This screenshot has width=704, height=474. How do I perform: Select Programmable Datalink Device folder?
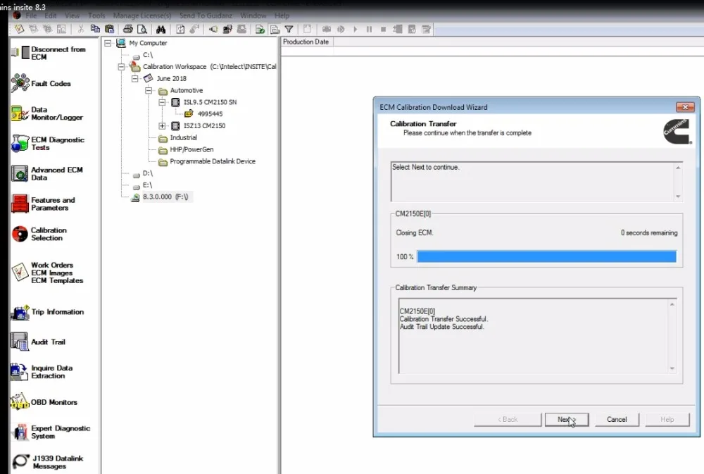coord(213,161)
